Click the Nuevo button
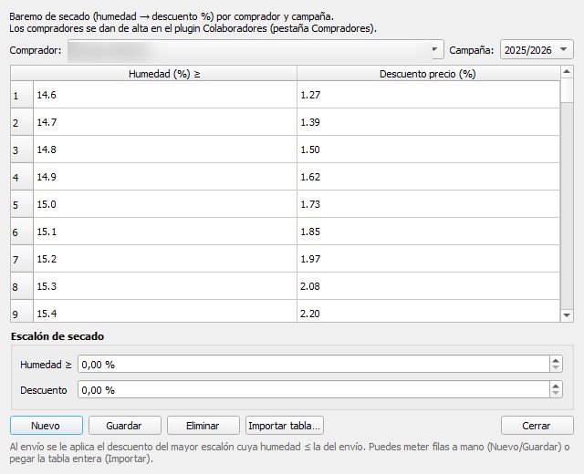584x474 pixels. [x=47, y=426]
